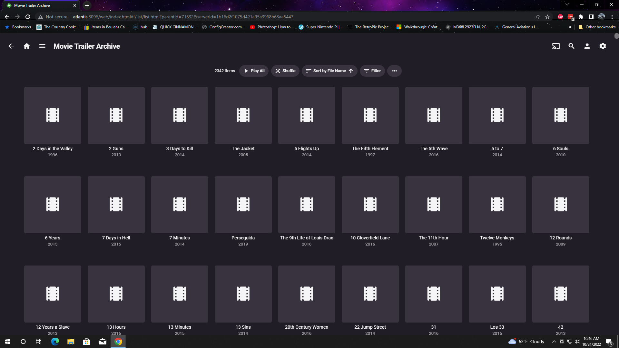Open the 10 Cloverfield Lane trailer
This screenshot has width=619, height=348.
[x=370, y=205]
